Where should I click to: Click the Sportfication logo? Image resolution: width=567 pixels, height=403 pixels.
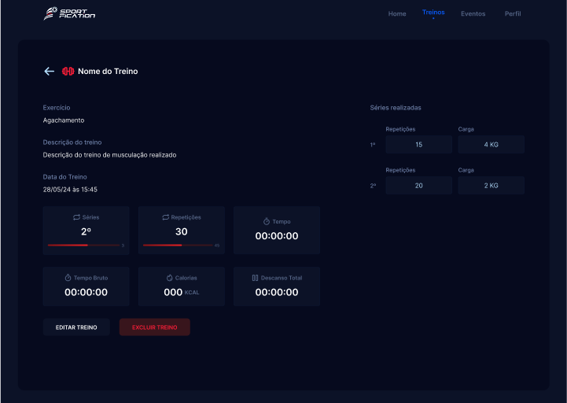69,13
